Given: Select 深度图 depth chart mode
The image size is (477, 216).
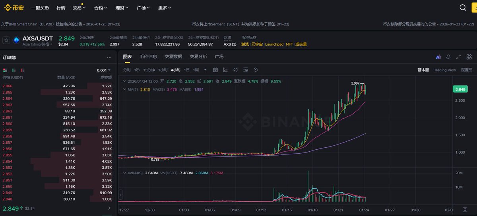Looking at the screenshot, I should [x=467, y=70].
